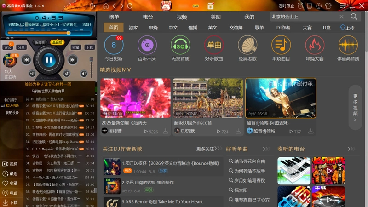Toggle the repeat mode button in the player
Screen dimensions: 368x207
67,74
